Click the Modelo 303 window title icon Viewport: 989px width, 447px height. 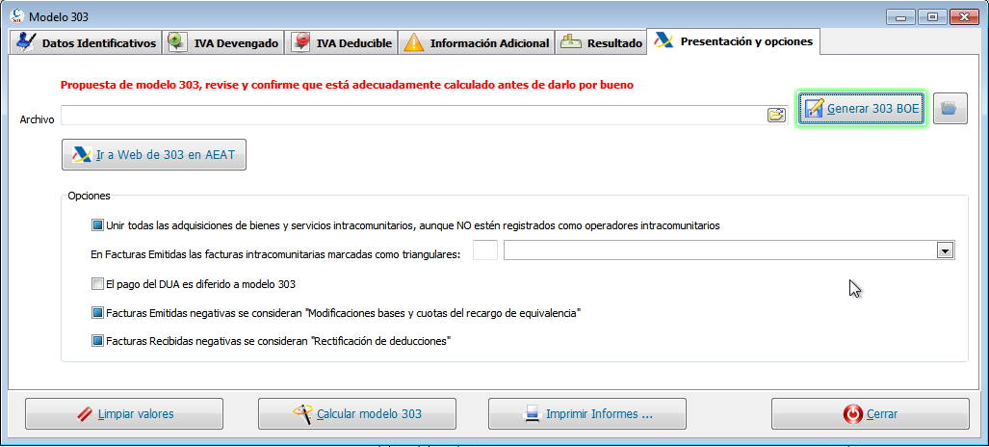coord(18,14)
